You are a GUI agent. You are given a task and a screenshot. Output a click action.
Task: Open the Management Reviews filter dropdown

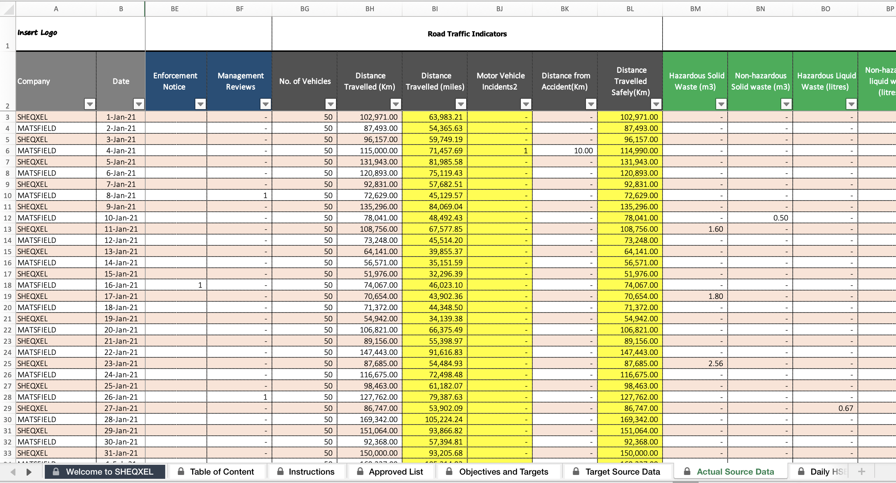tap(266, 104)
